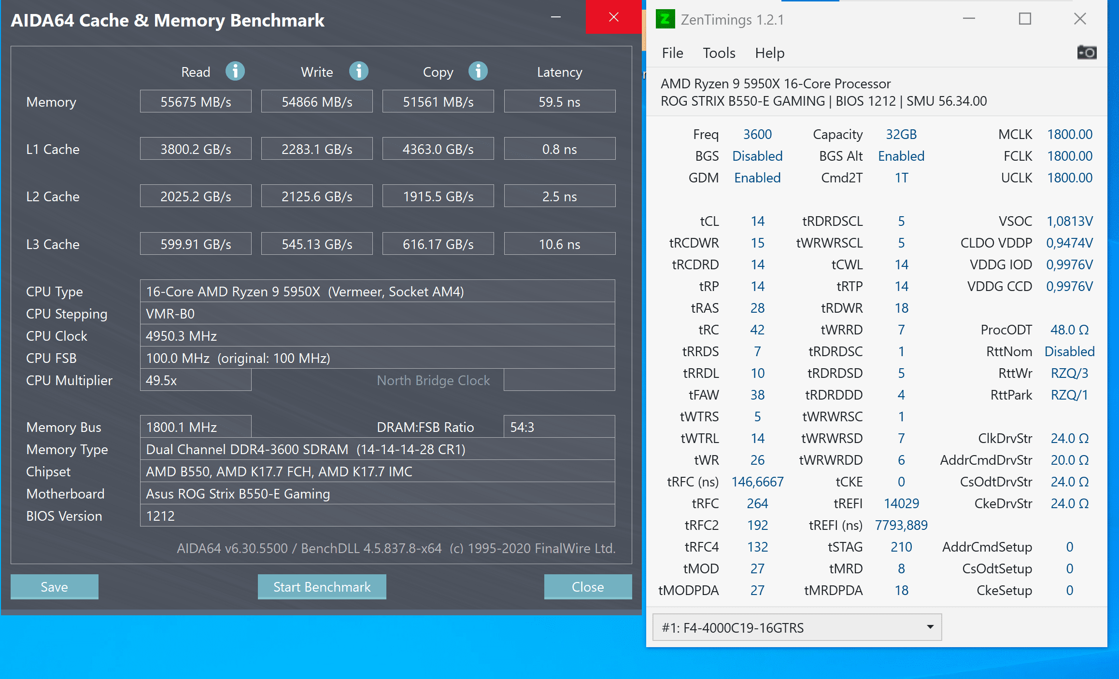Select the L3 Cache latency 10.6 ns
Viewport: 1119px width, 679px height.
tap(560, 244)
